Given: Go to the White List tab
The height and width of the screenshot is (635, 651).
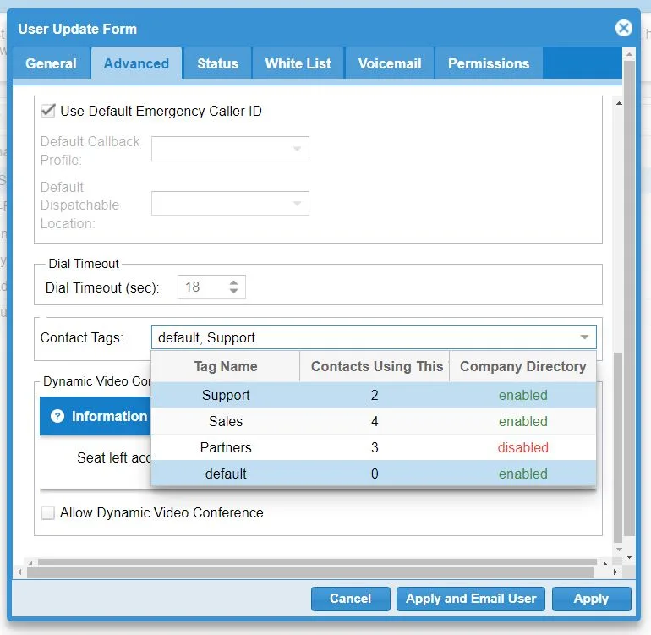Looking at the screenshot, I should coord(298,63).
